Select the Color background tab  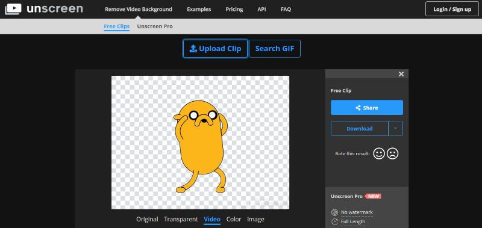tap(234, 219)
